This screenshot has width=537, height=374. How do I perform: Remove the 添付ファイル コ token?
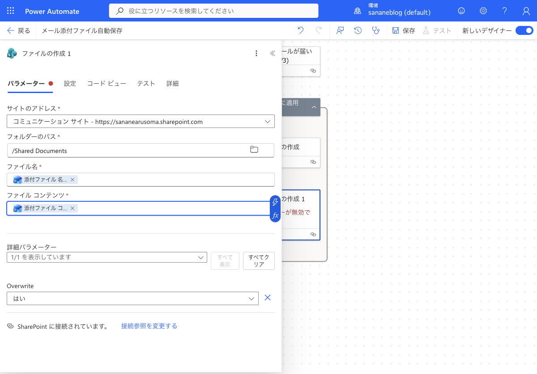point(72,208)
